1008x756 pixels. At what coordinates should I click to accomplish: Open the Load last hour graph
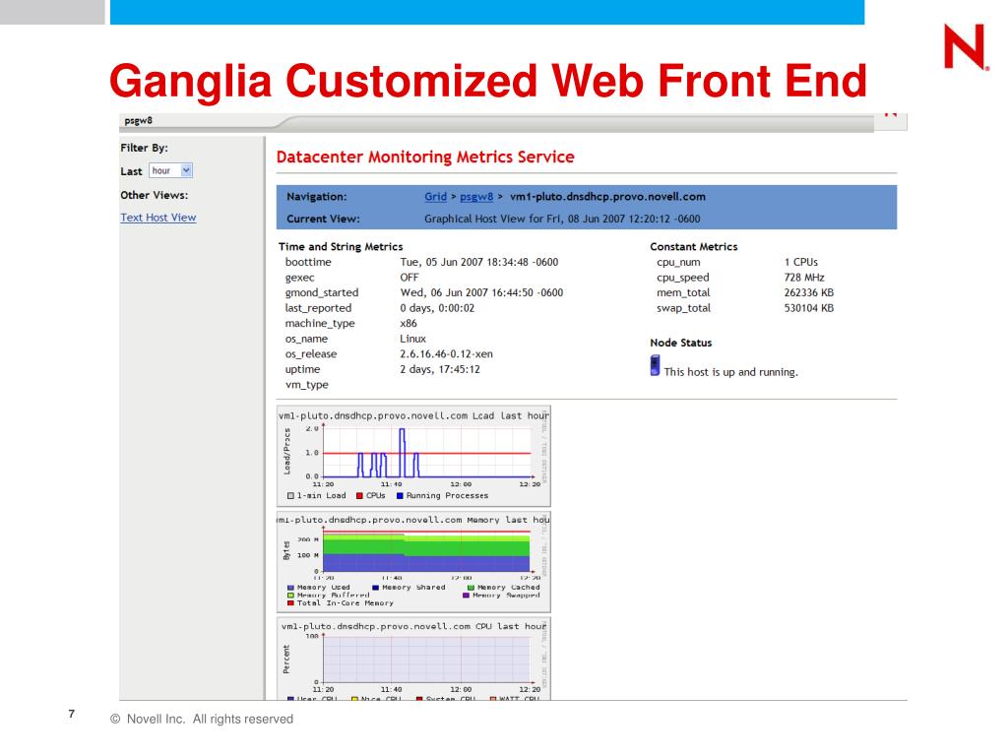tap(413, 456)
